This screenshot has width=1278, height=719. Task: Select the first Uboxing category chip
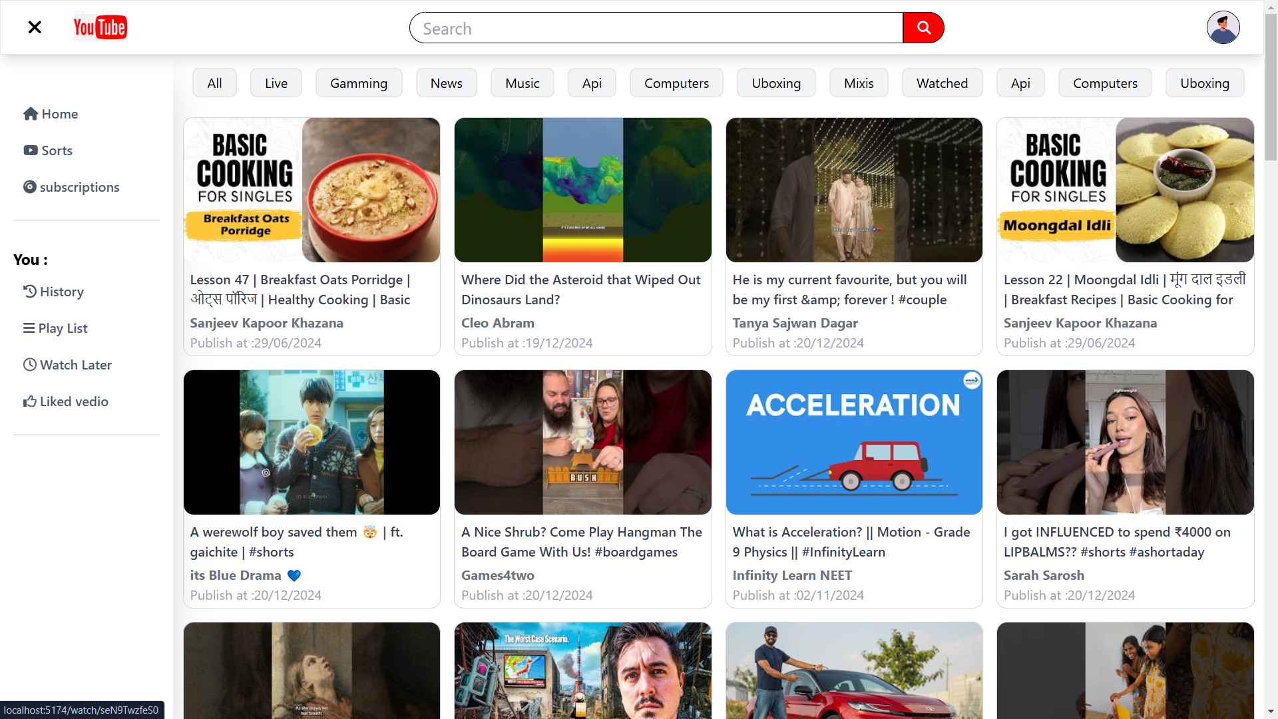tap(776, 83)
